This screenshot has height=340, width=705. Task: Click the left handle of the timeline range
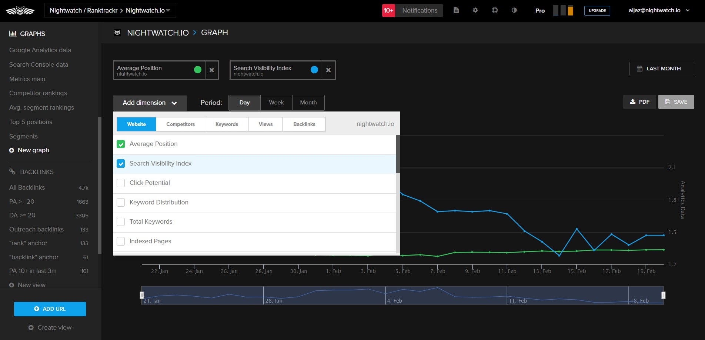pos(142,295)
